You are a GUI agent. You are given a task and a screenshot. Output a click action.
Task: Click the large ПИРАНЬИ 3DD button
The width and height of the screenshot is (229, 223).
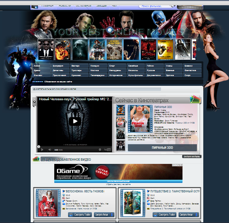pyautogui.click(x=162, y=148)
